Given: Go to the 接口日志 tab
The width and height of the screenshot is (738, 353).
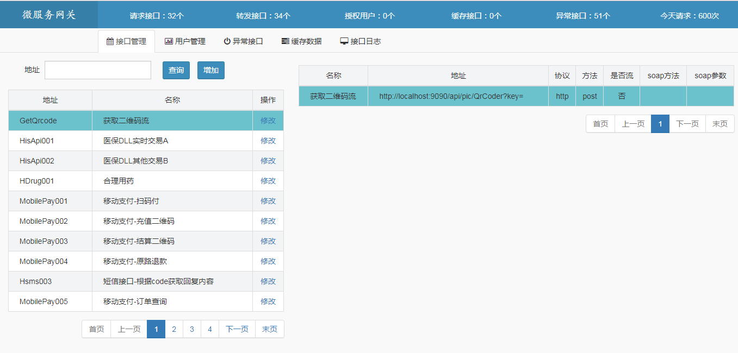Looking at the screenshot, I should pyautogui.click(x=360, y=41).
